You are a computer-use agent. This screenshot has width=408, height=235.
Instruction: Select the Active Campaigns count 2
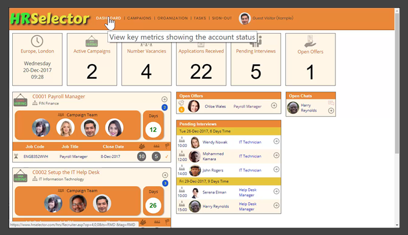pos(92,71)
